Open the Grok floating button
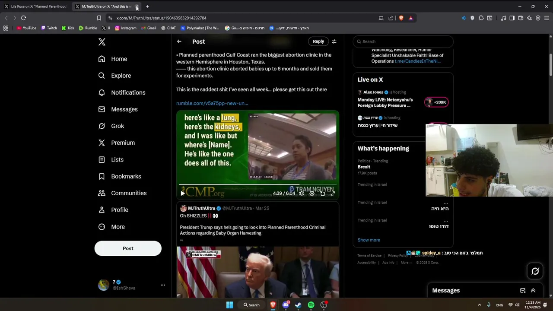This screenshot has height=311, width=553. (x=535, y=271)
